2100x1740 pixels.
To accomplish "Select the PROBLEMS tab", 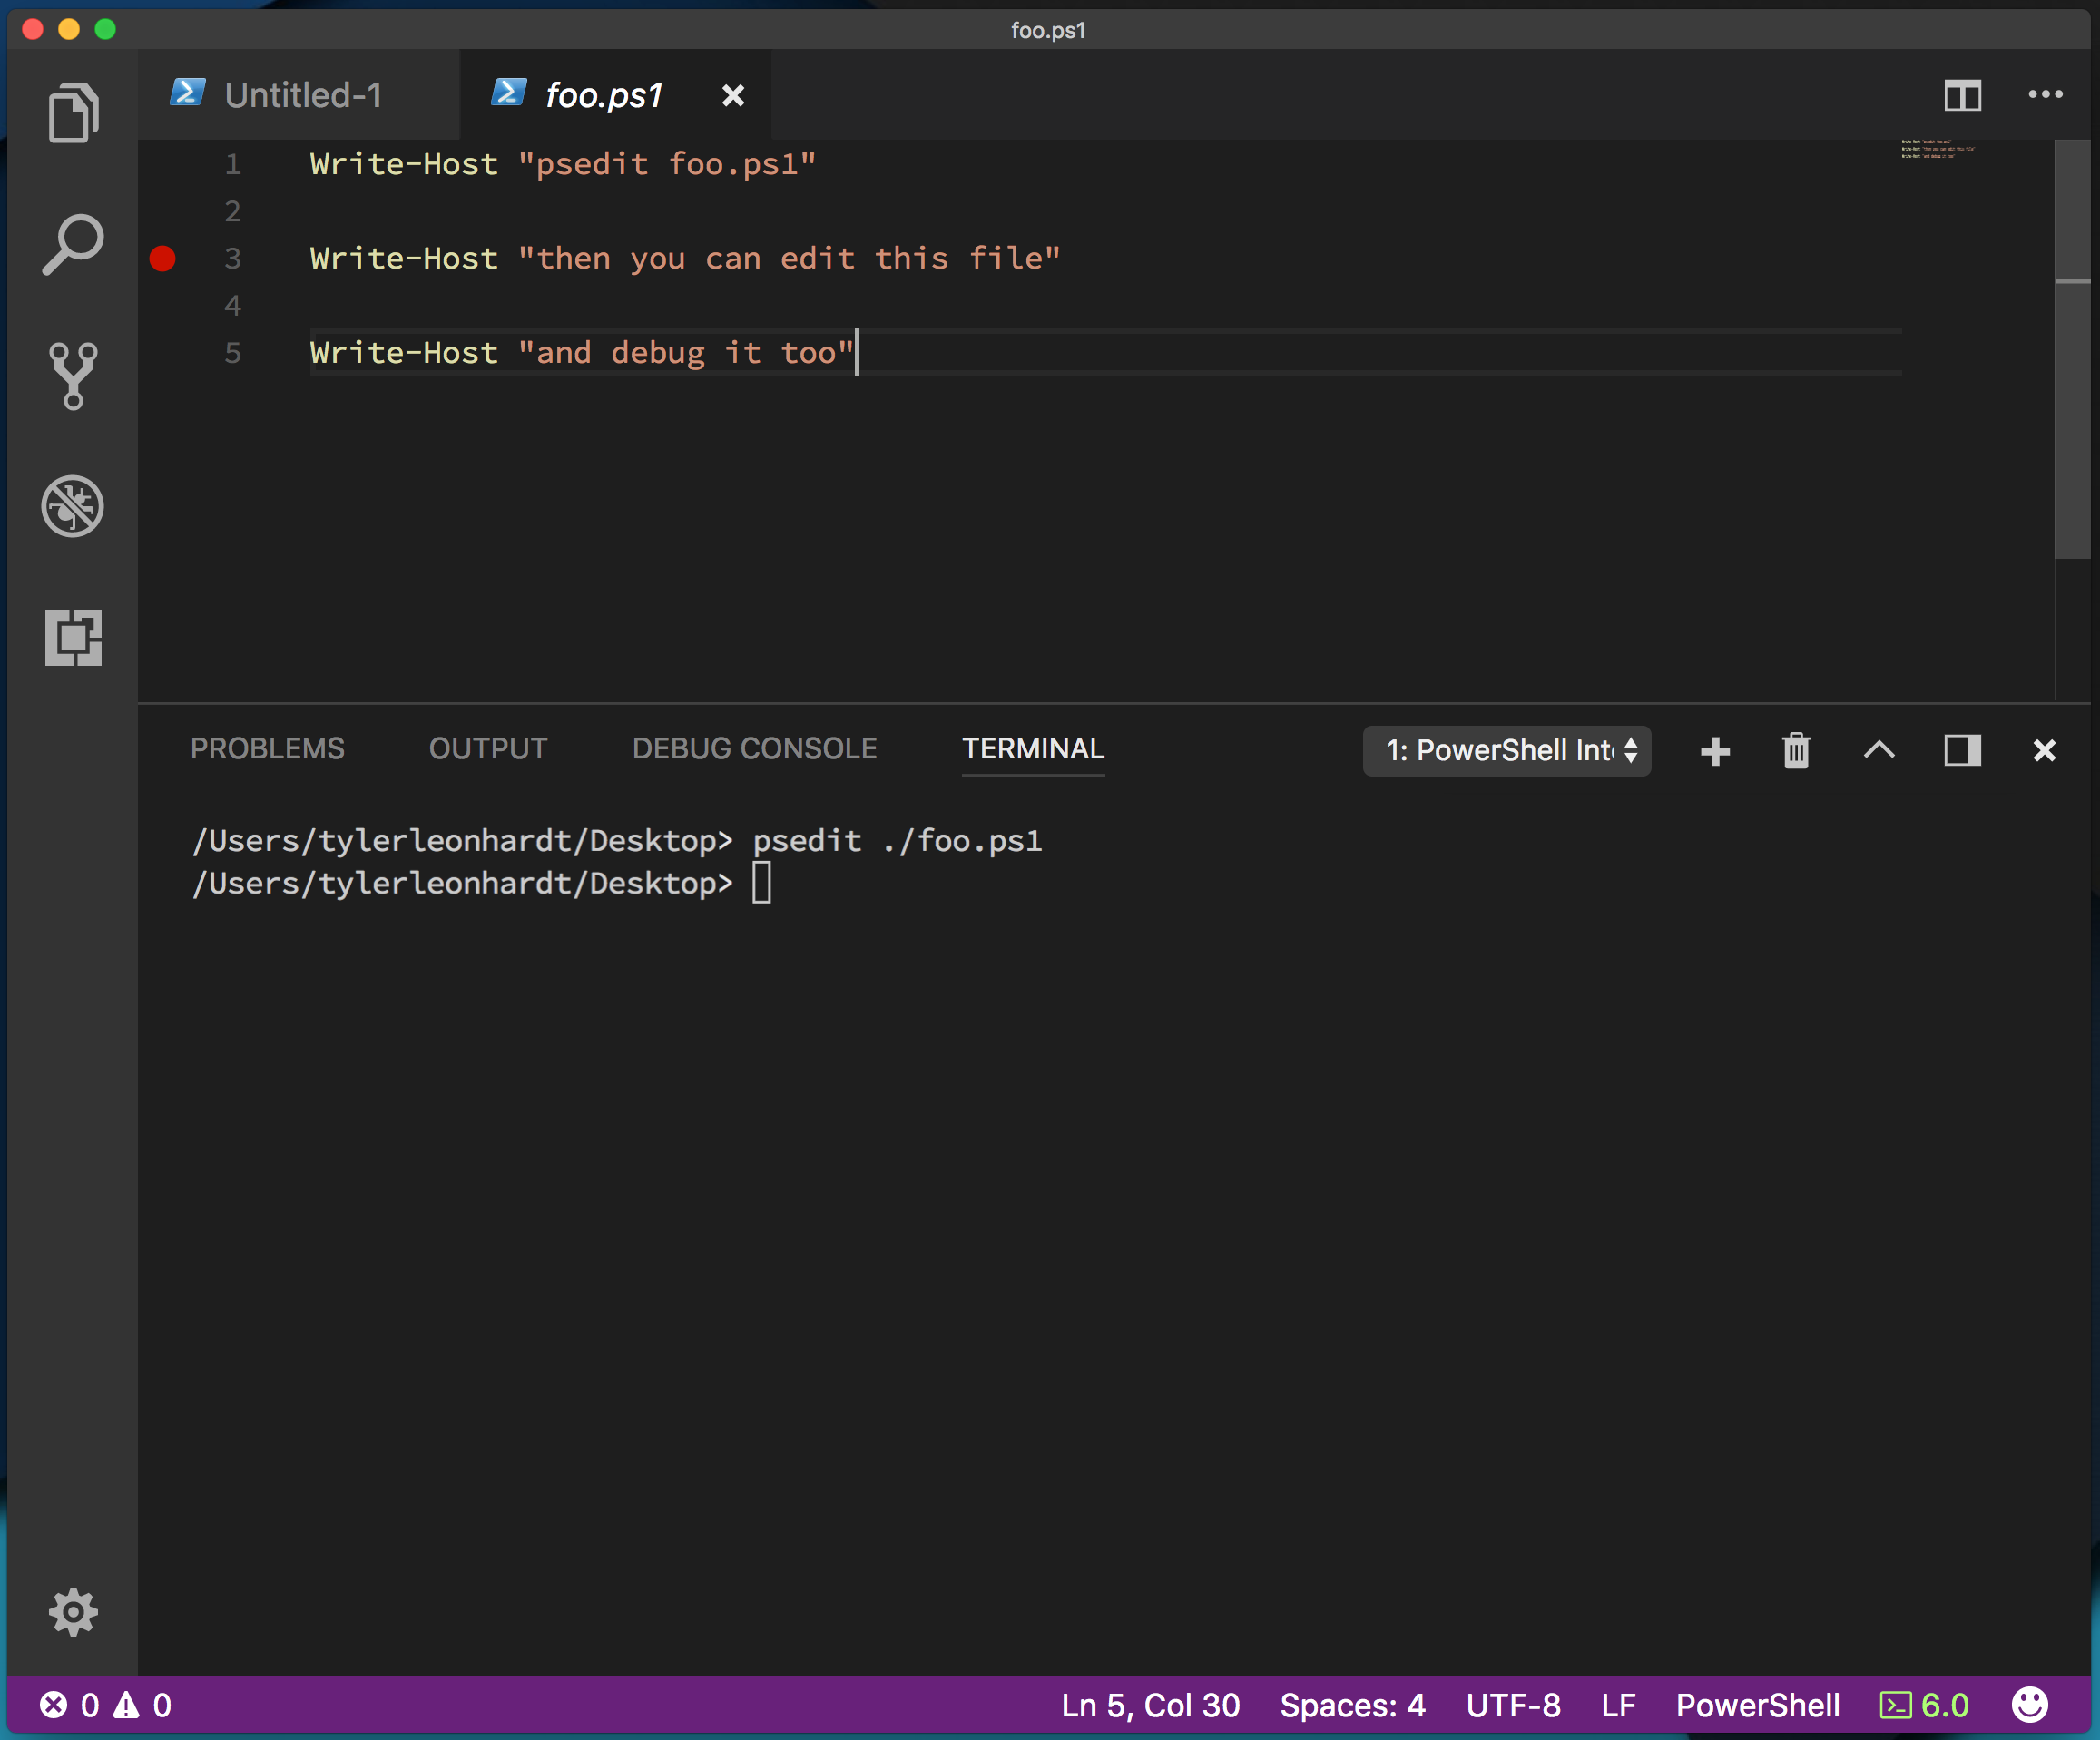I will coord(265,748).
